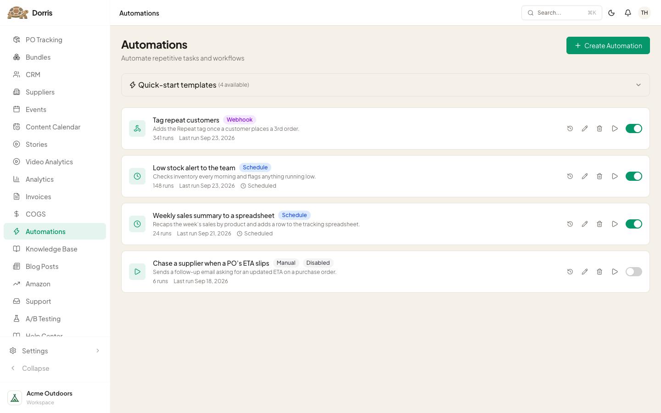Run Chase a supplier automation manually

pos(615,272)
